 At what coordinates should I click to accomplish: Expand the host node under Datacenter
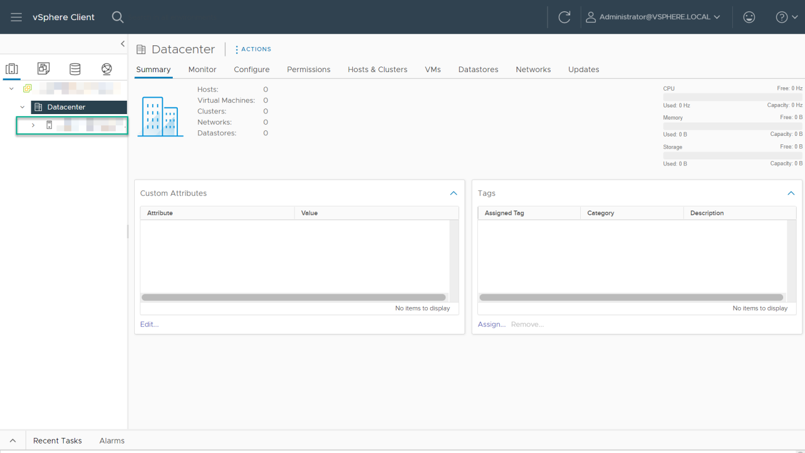click(x=33, y=125)
